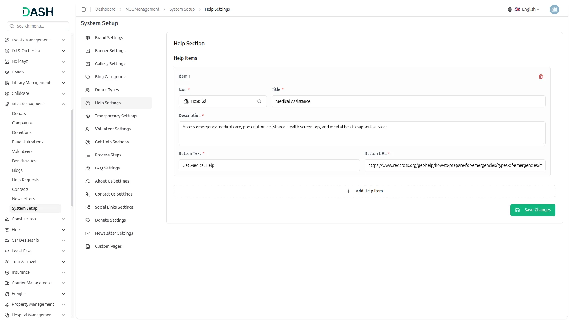The image size is (570, 320).
Task: Expand the Events Management menu
Action: point(63,40)
